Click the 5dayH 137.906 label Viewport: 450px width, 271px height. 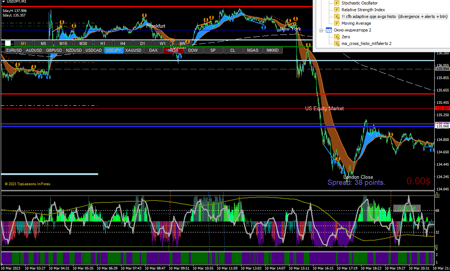[x=15, y=11]
